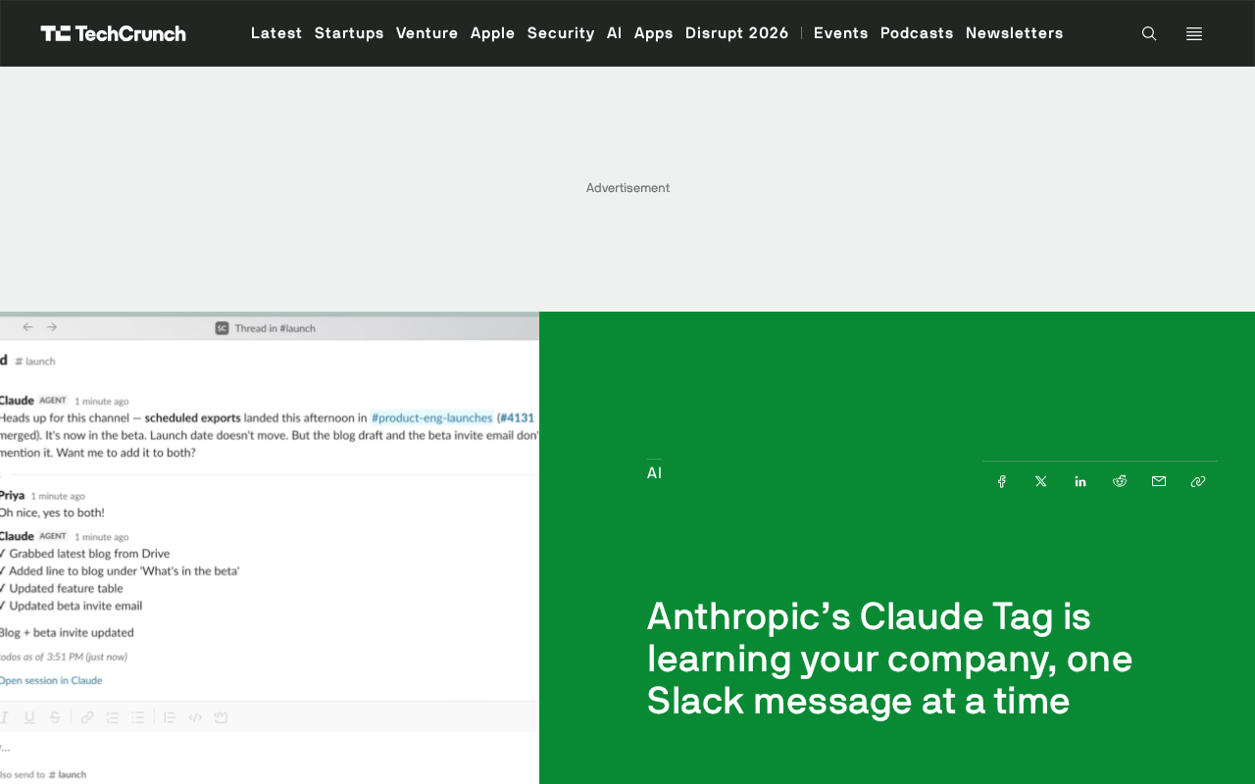Share article on Reddit
Image resolution: width=1255 pixels, height=784 pixels.
click(x=1120, y=481)
